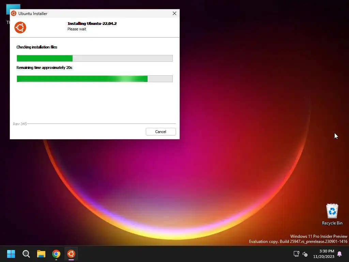Click the 11/20/2023 date in taskbar
Screen dimensions: 349x262
click(x=324, y=257)
